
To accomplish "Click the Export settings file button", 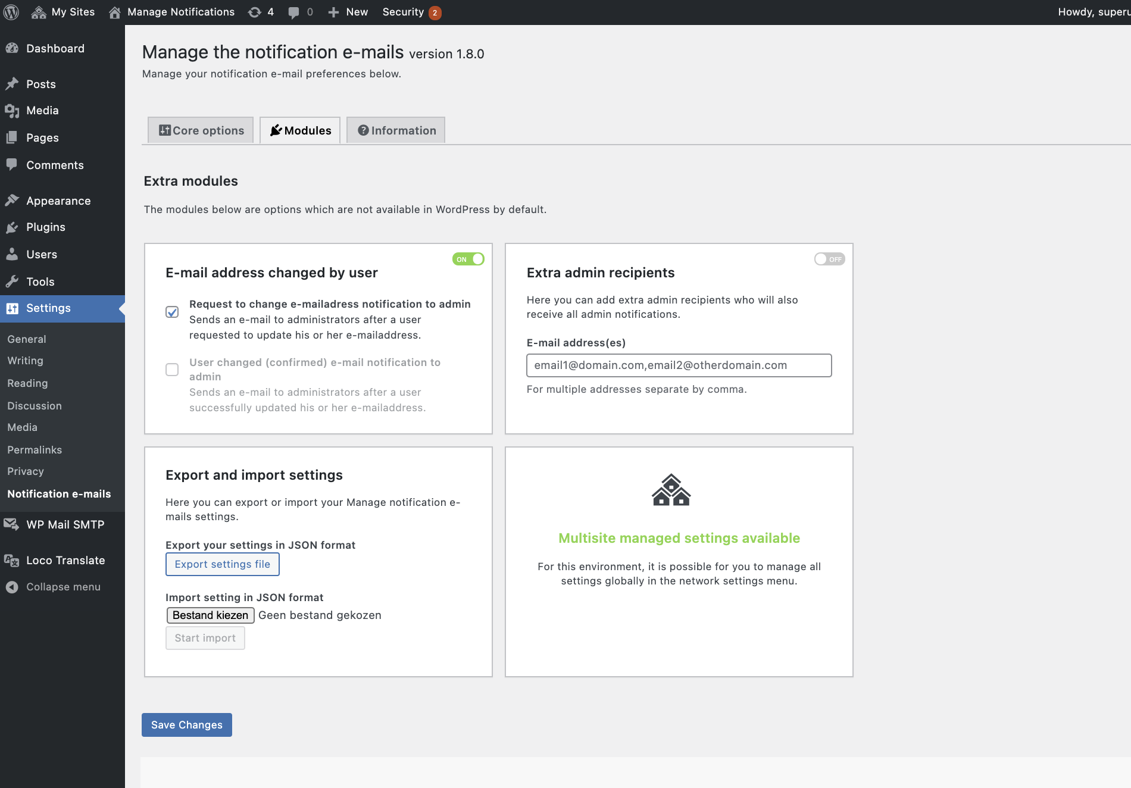I will point(222,564).
